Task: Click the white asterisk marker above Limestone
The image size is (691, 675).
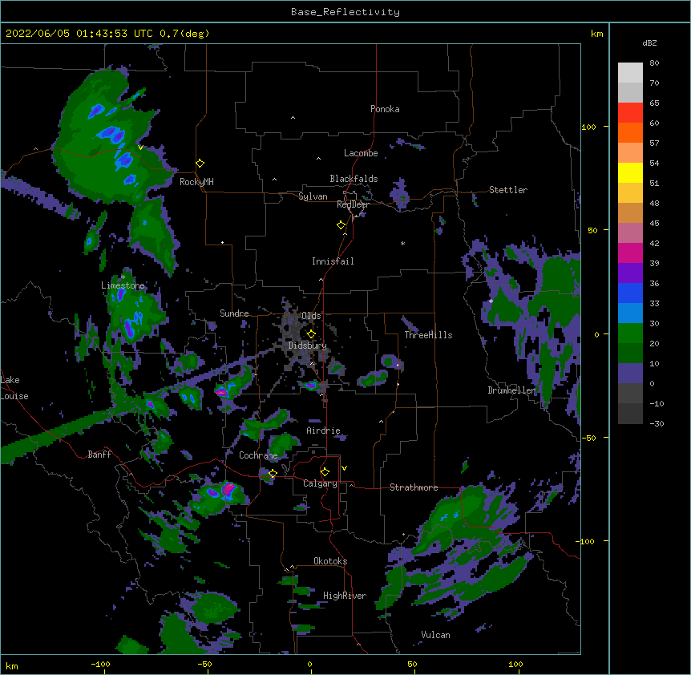Action: click(123, 277)
